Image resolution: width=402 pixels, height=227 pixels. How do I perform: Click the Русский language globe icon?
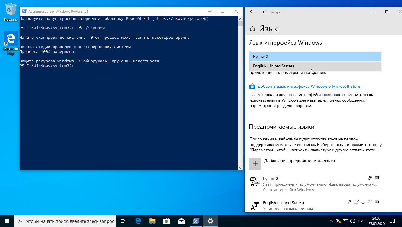coord(254,181)
